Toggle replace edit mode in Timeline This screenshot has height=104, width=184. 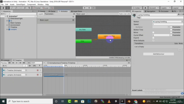pos(34,66)
